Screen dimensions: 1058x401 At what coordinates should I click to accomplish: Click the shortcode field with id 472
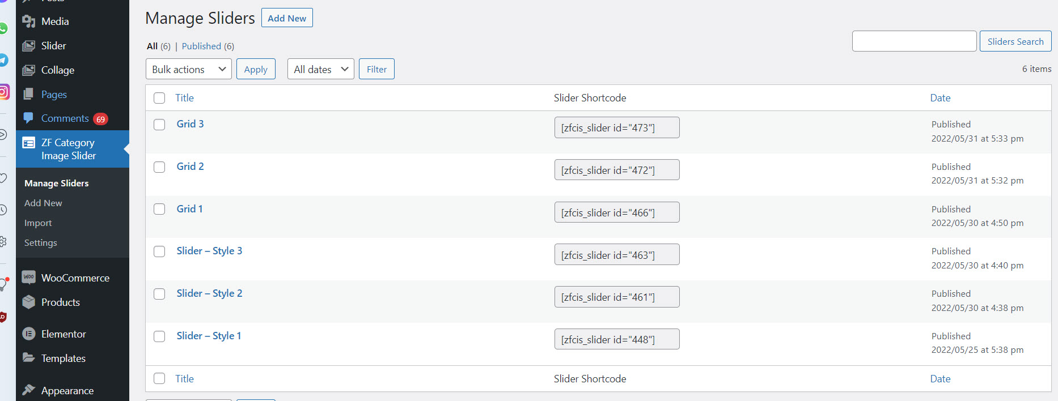tap(617, 170)
